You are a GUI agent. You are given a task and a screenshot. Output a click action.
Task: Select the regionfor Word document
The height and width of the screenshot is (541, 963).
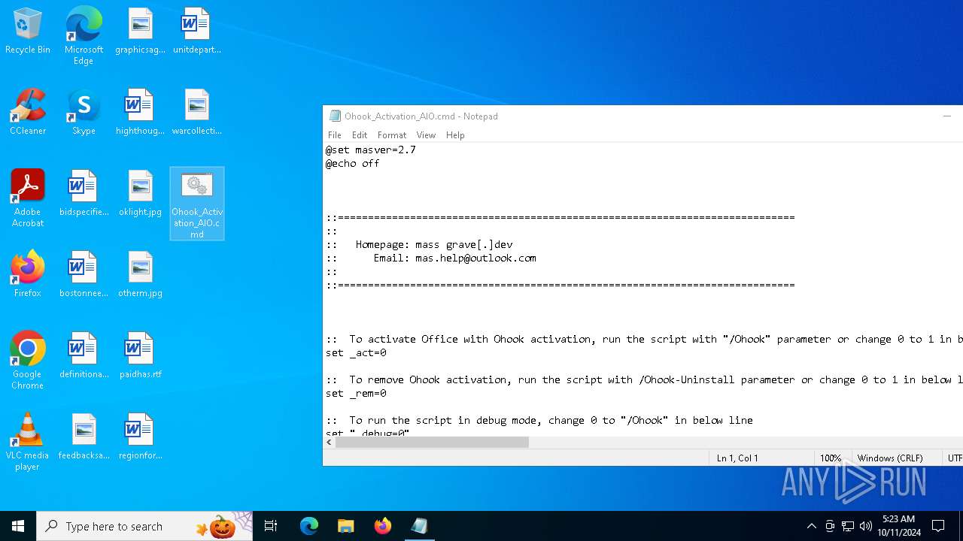140,437
